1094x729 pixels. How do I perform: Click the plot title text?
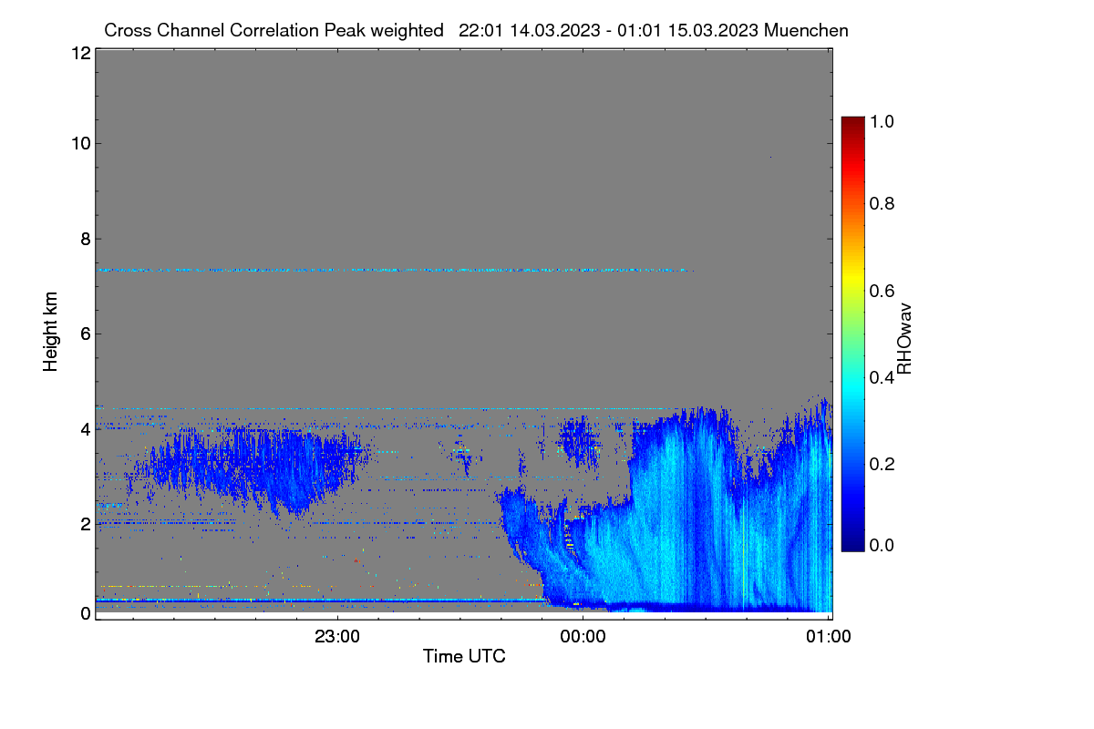point(476,30)
